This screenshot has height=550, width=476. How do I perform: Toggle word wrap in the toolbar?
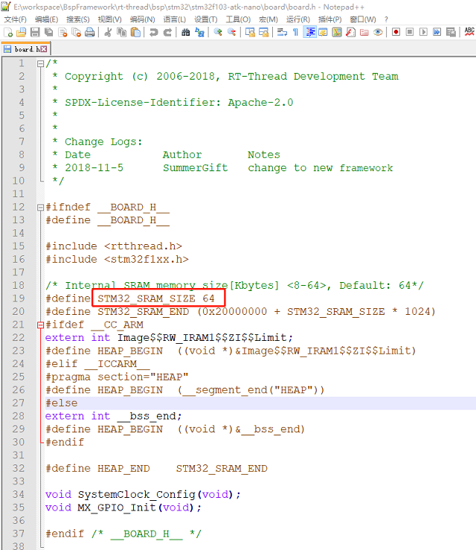click(x=282, y=33)
